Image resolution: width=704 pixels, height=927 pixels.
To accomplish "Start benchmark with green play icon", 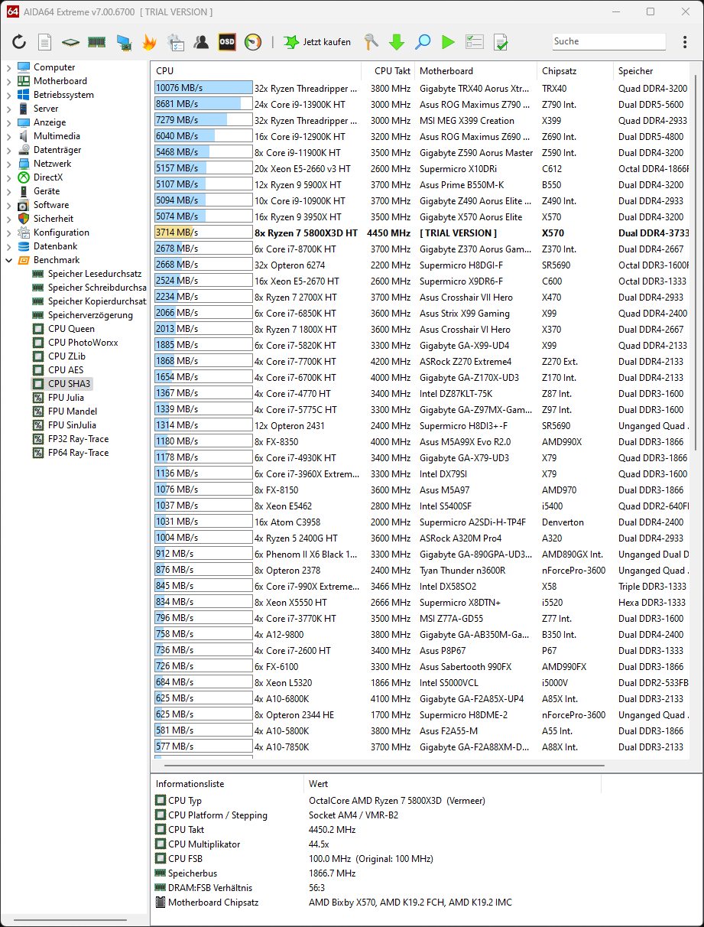I will tap(448, 42).
